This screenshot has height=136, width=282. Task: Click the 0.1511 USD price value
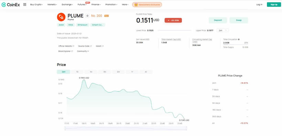[148, 20]
